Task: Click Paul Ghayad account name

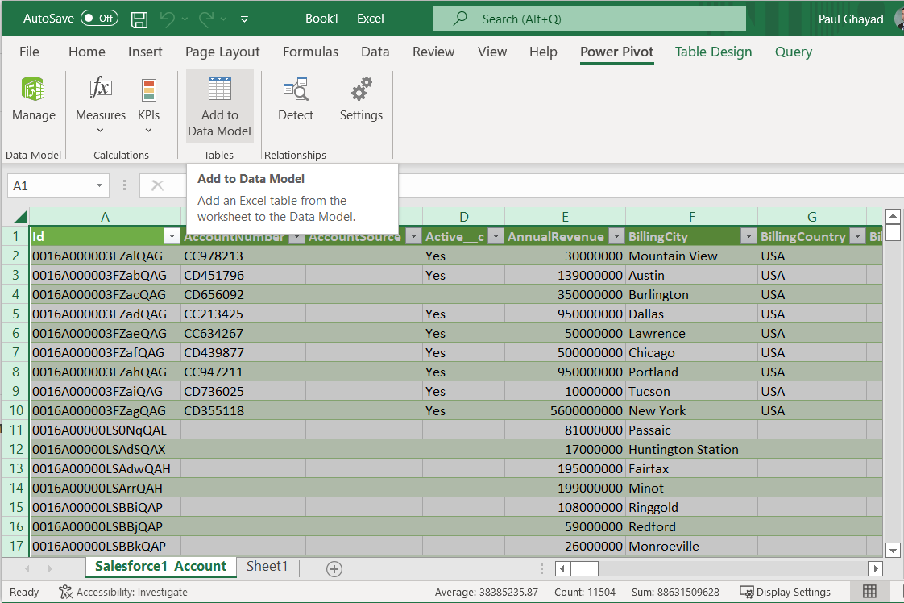Action: [851, 19]
